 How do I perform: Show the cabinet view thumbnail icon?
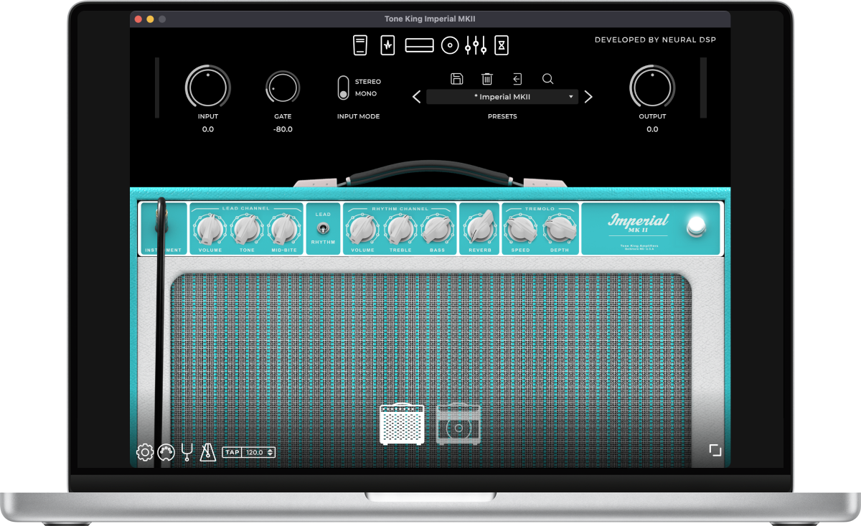pyautogui.click(x=458, y=423)
